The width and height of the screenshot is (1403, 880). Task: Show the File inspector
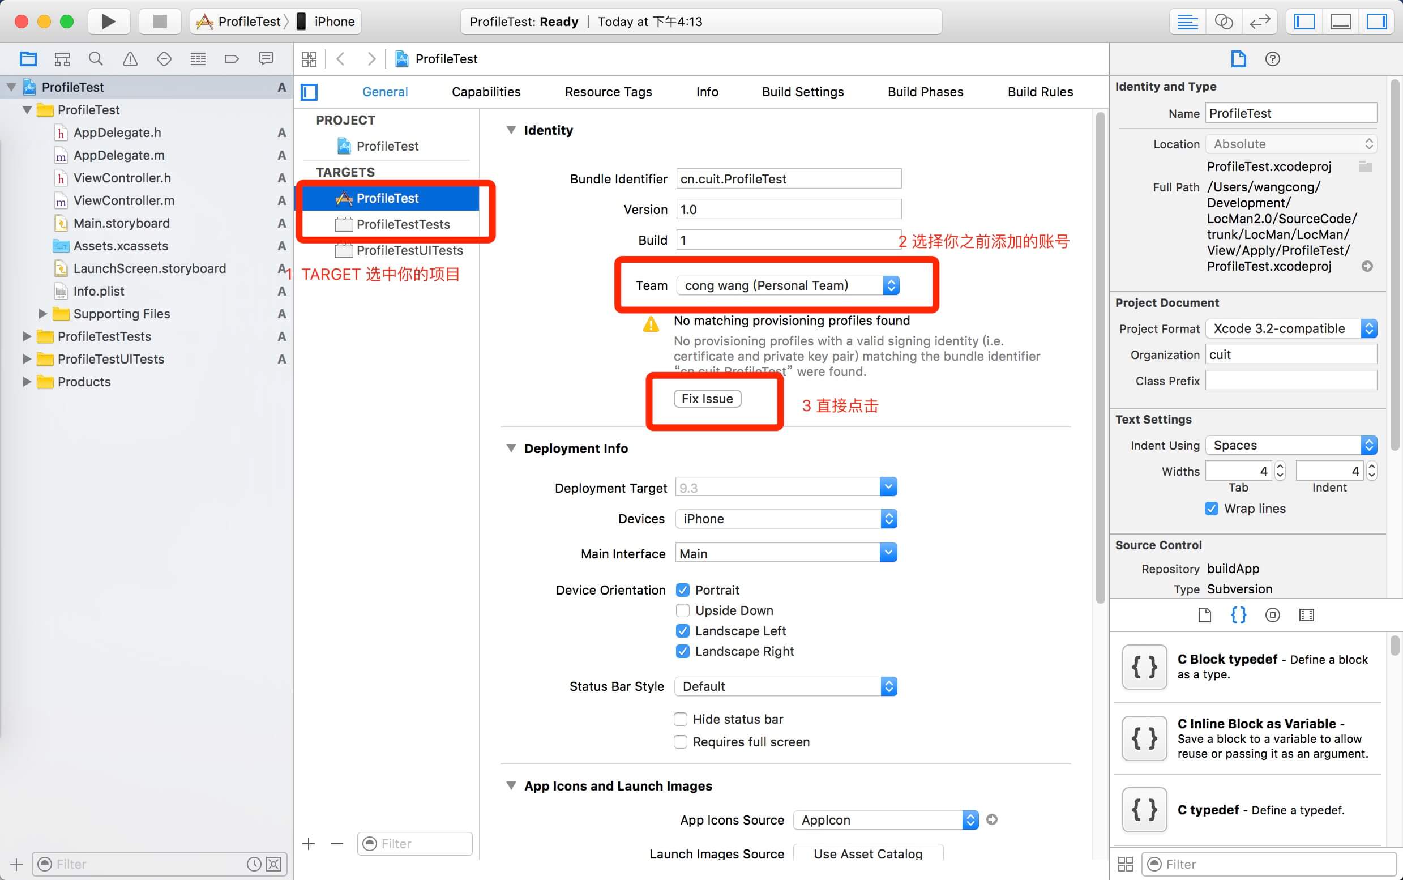coord(1238,59)
